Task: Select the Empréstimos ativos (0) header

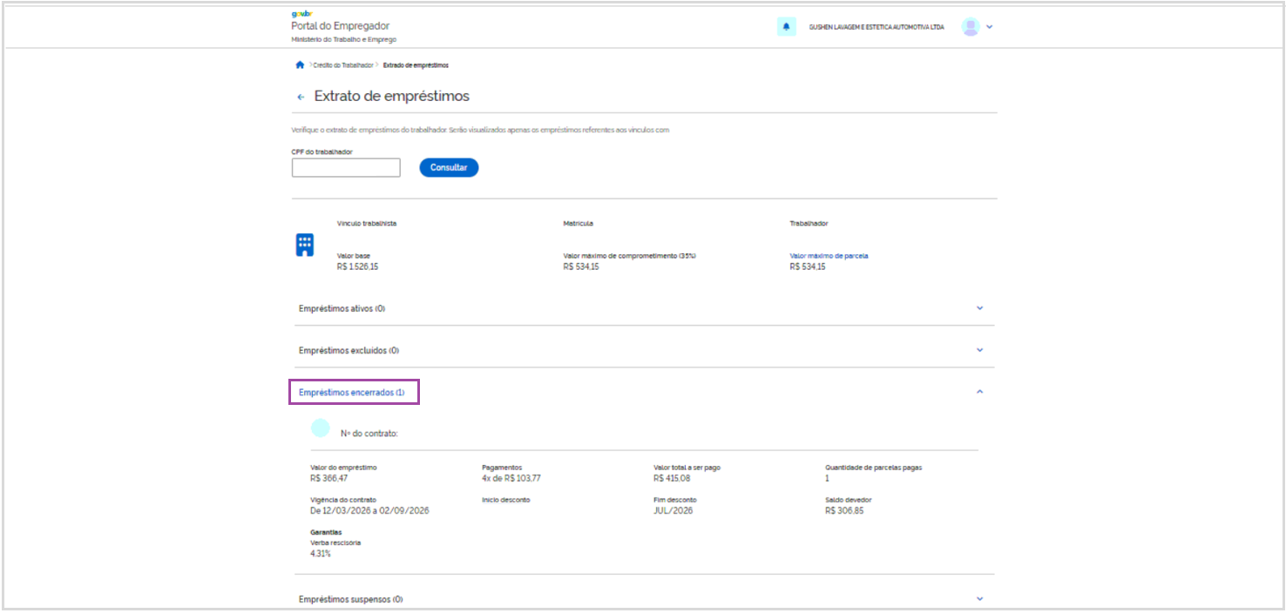Action: [x=342, y=309]
